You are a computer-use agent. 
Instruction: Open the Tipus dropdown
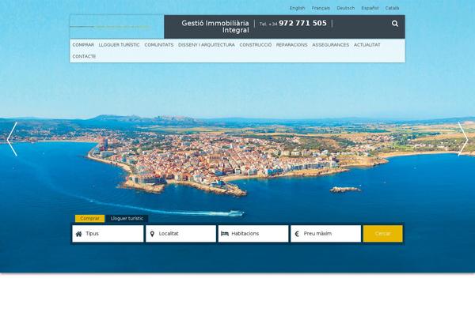coord(108,234)
